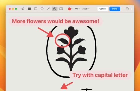Click the Cancel button
The image size is (140, 91).
[x=103, y=9]
